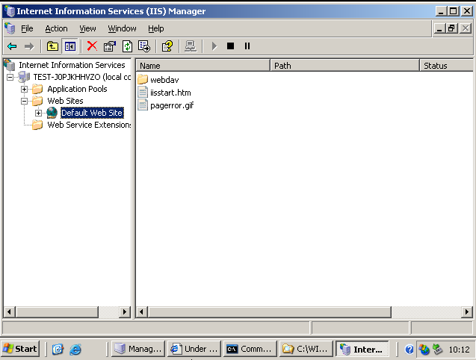Screen dimensions: 476x360
Task: Switch to the C:\WI... taskbar window
Action: point(306,349)
